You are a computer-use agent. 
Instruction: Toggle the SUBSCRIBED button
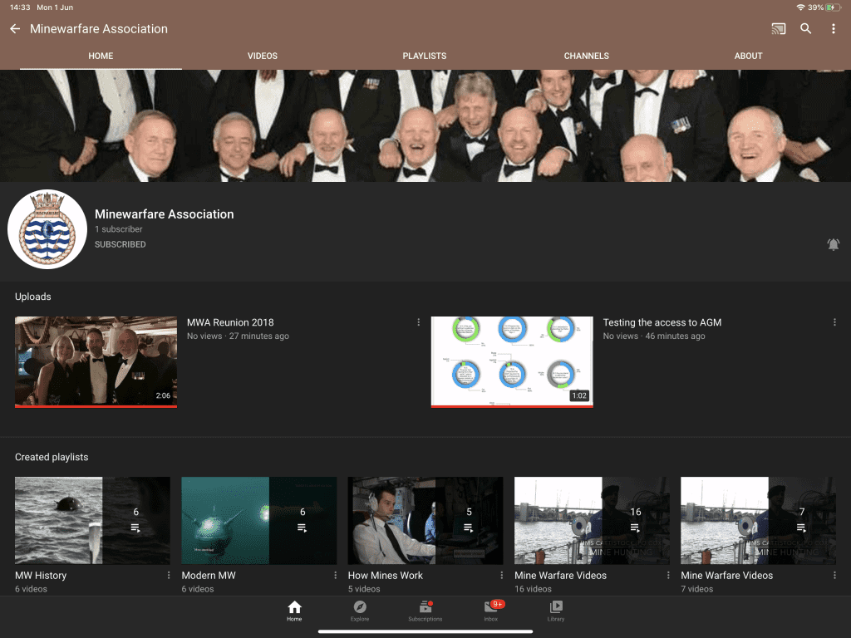[x=121, y=244]
